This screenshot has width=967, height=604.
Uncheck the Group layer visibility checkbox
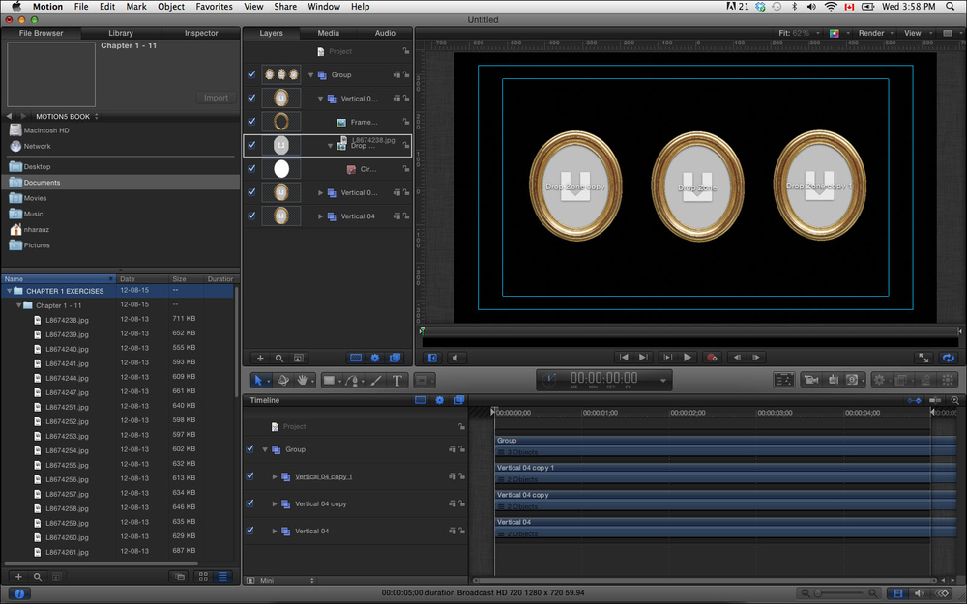(x=251, y=74)
